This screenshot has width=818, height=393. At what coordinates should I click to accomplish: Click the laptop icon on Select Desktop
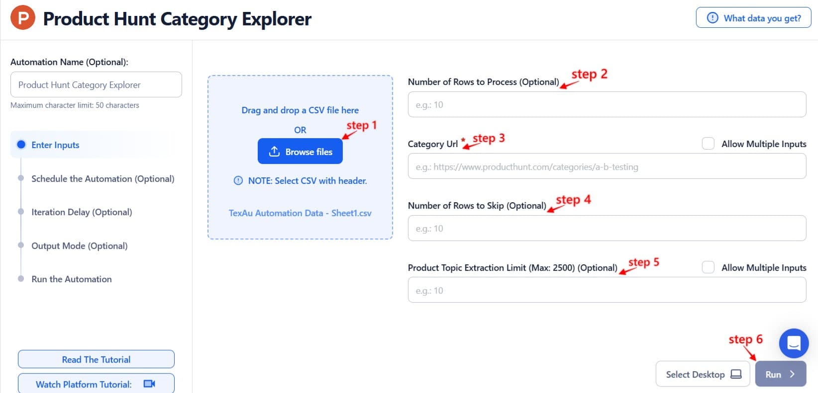736,375
